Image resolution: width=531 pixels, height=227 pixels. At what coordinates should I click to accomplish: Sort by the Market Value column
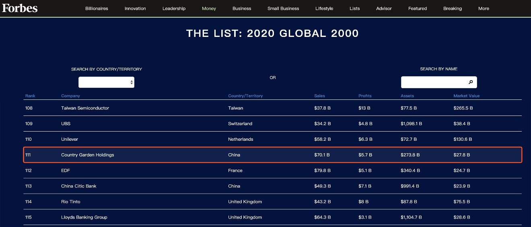point(466,96)
